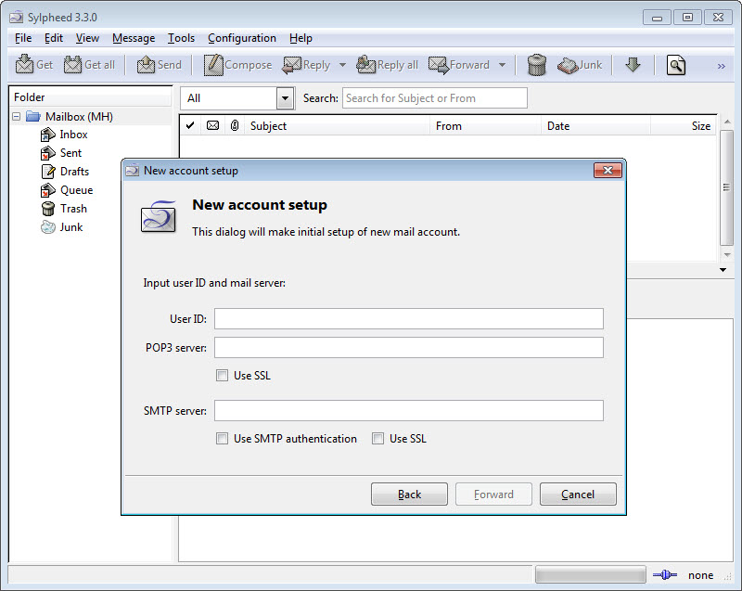Click the Get mail toolbar icon
742x591 pixels.
pyautogui.click(x=24, y=65)
